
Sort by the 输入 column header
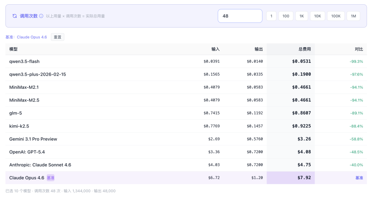(215, 49)
